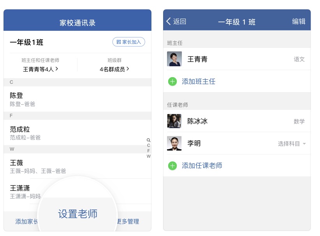Jump to letter F in index sidebar

click(x=149, y=151)
